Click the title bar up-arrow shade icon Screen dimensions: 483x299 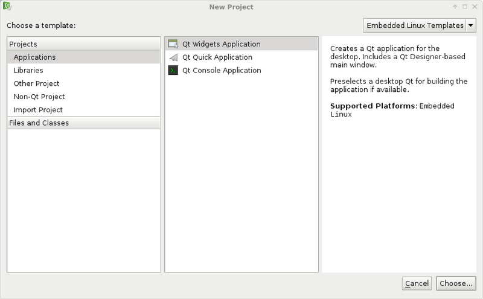pos(455,7)
